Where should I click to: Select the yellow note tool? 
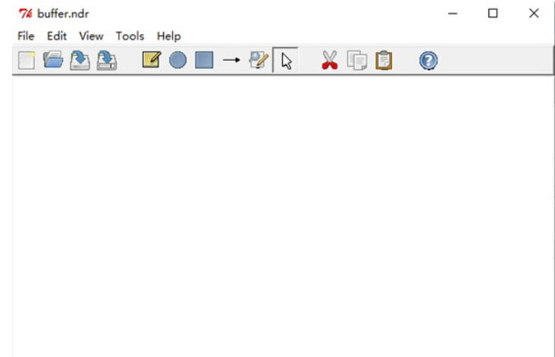pos(152,61)
